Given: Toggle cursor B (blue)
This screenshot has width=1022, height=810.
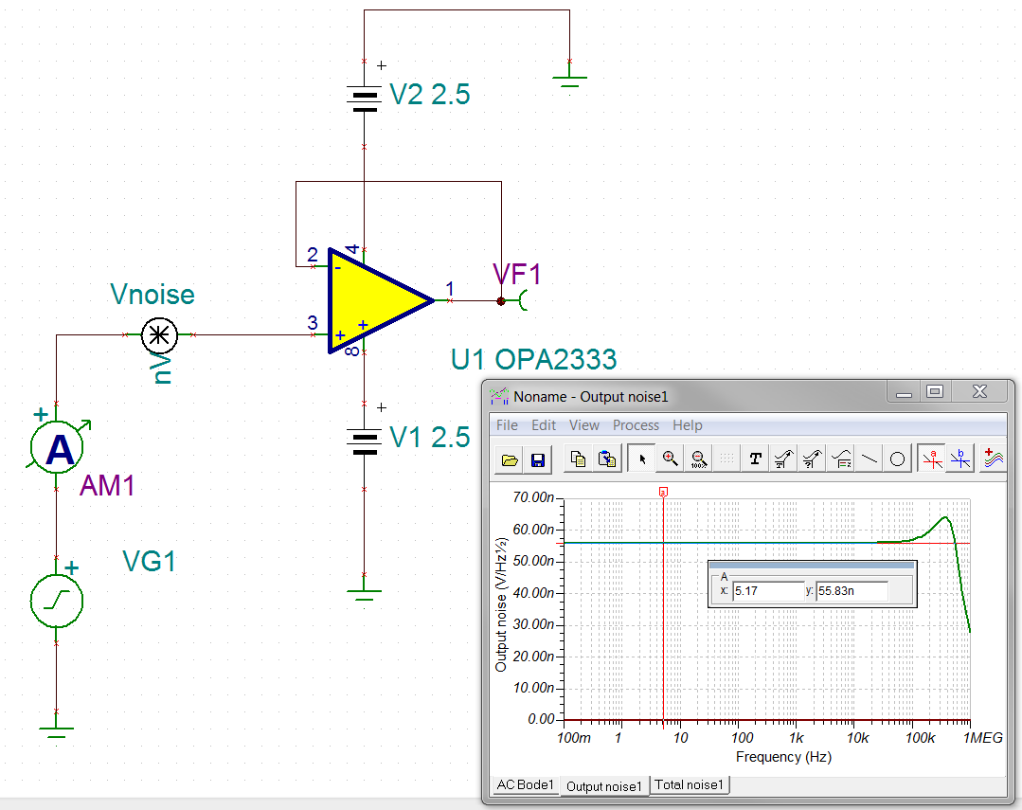Looking at the screenshot, I should point(960,459).
